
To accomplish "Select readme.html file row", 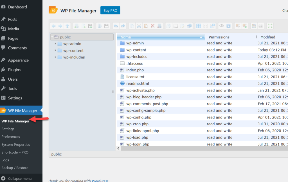I will point(202,83).
